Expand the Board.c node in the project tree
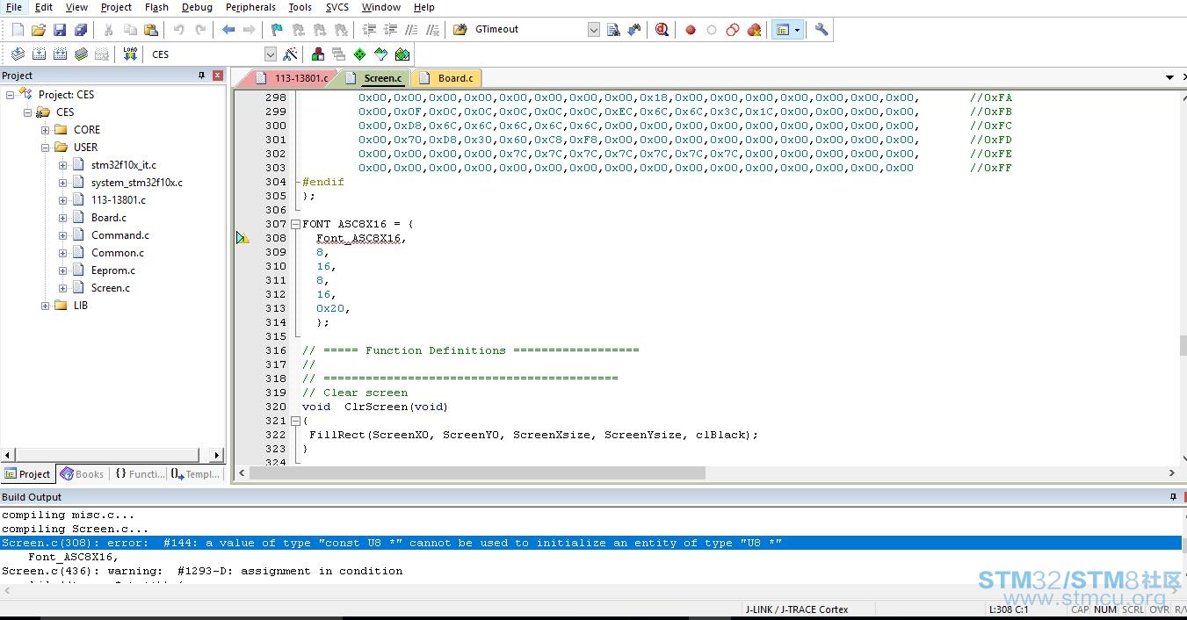 tap(62, 218)
